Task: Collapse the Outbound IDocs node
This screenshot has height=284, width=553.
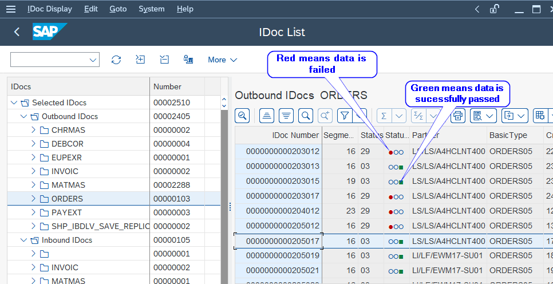Action: pyautogui.click(x=23, y=116)
